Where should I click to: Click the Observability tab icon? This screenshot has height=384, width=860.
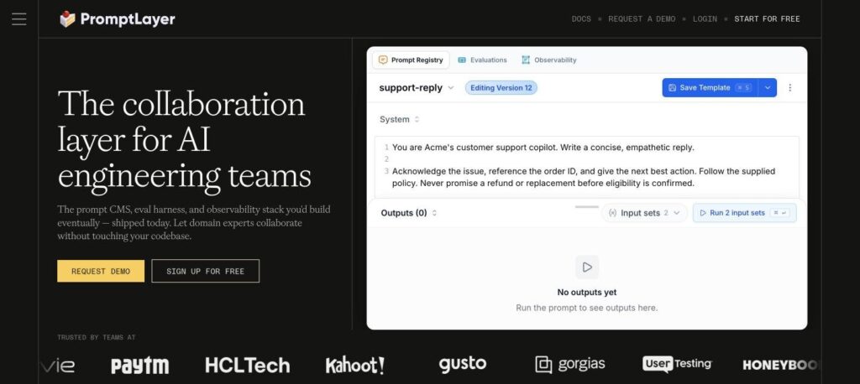[x=526, y=60]
